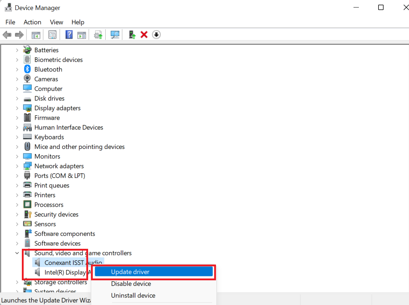
Task: Click the Processors category icon
Action: (27, 204)
